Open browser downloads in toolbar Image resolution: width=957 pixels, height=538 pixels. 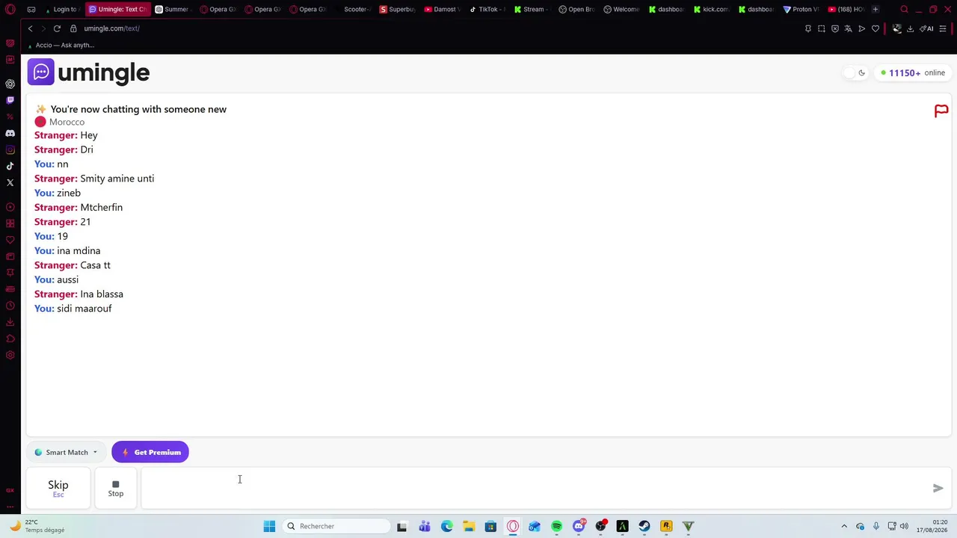[x=910, y=28]
